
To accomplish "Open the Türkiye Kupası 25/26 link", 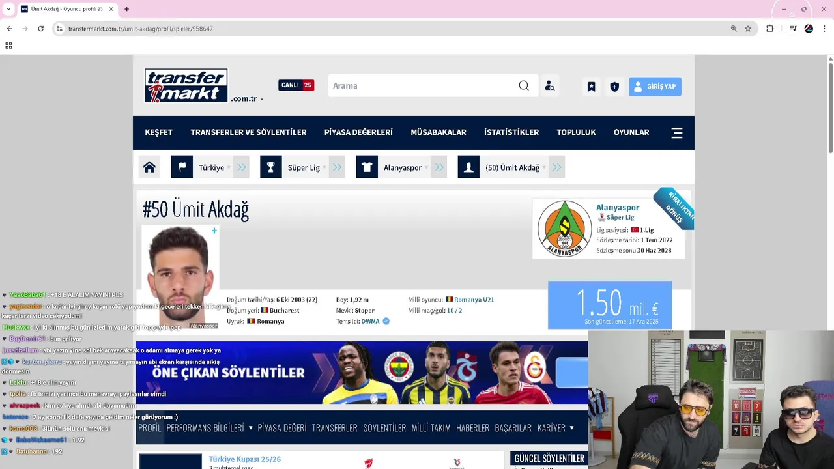I will pyautogui.click(x=245, y=459).
